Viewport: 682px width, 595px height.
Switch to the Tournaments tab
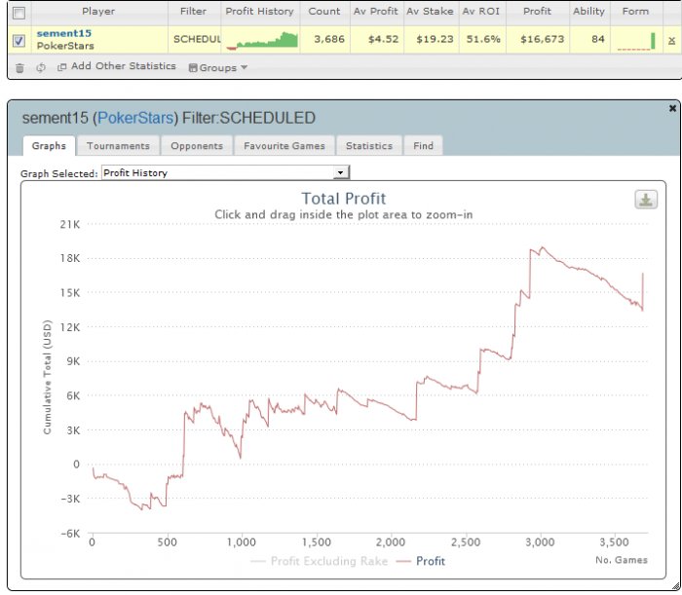(x=118, y=146)
